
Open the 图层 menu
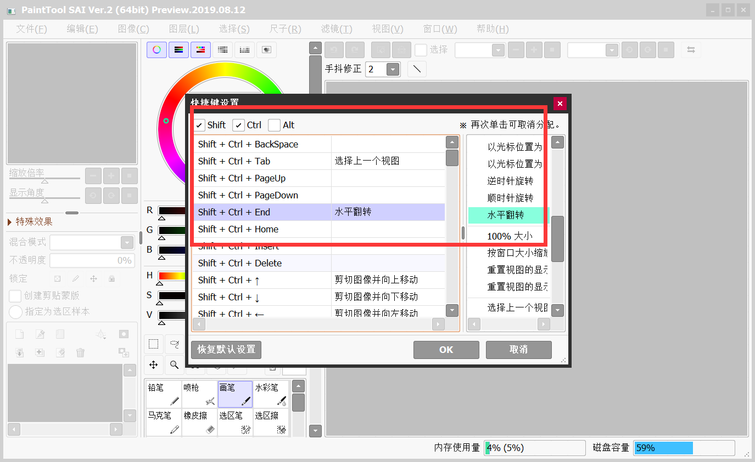pos(184,29)
